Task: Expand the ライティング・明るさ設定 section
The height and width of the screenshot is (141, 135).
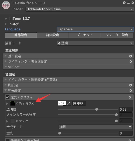Action: click(x=6, y=62)
